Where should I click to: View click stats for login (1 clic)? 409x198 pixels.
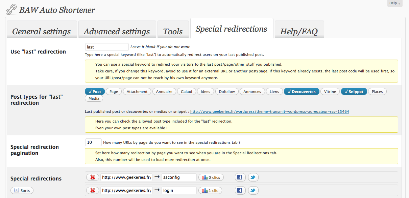[x=210, y=191]
